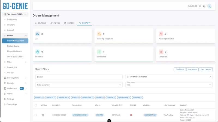
Task: Toggle the Status column chip
Action: point(75,98)
